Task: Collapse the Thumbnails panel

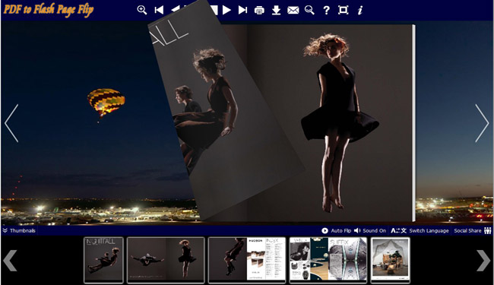Action: (19, 230)
